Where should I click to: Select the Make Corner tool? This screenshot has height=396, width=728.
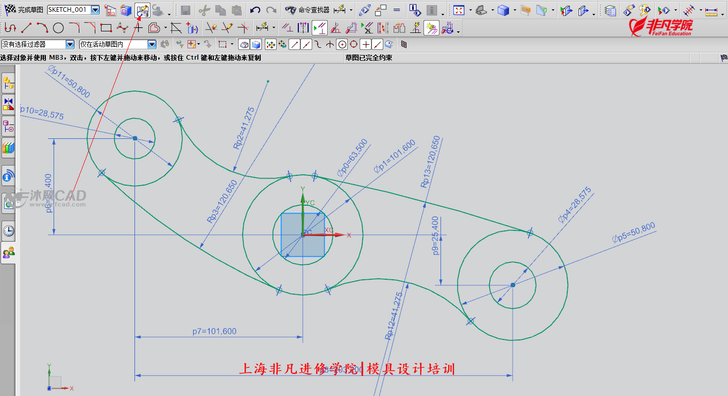coord(243,27)
